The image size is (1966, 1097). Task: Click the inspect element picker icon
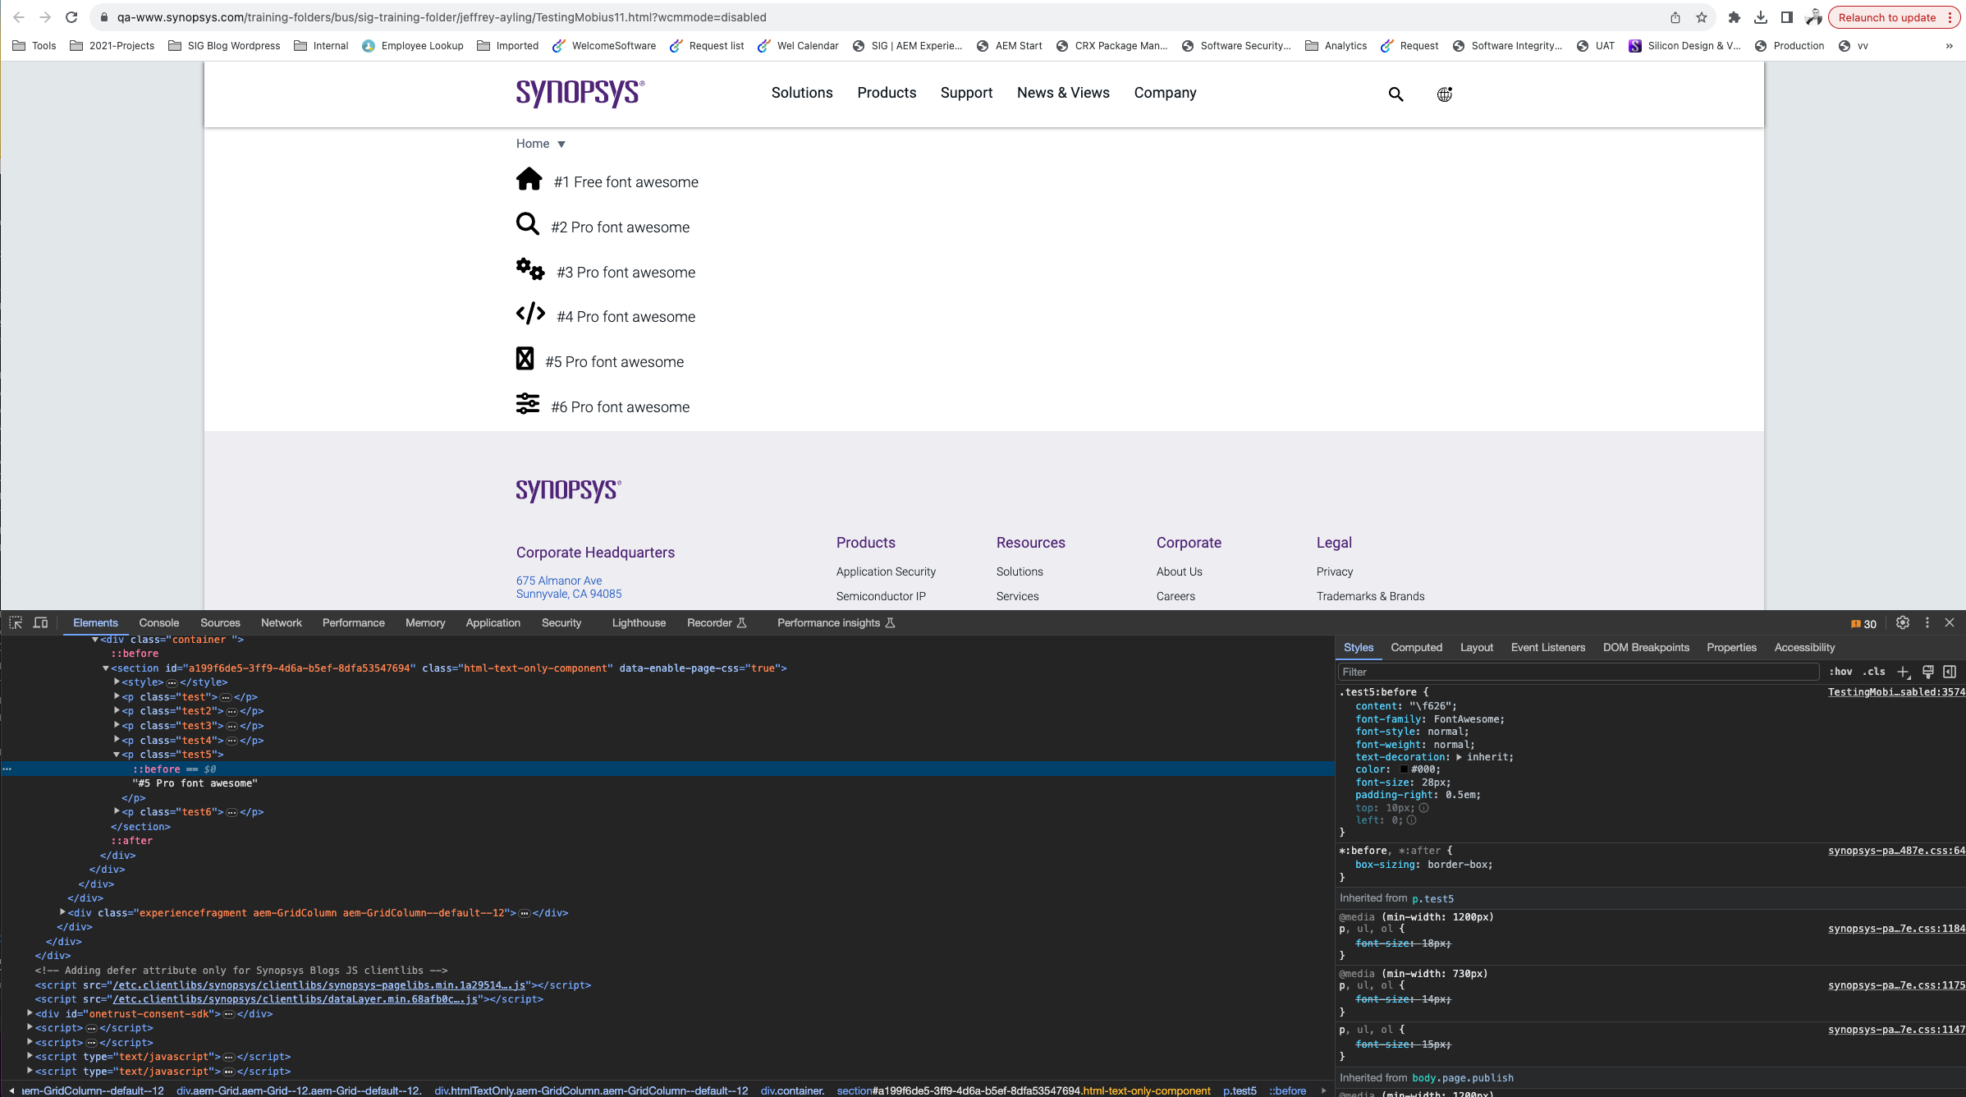(x=16, y=623)
